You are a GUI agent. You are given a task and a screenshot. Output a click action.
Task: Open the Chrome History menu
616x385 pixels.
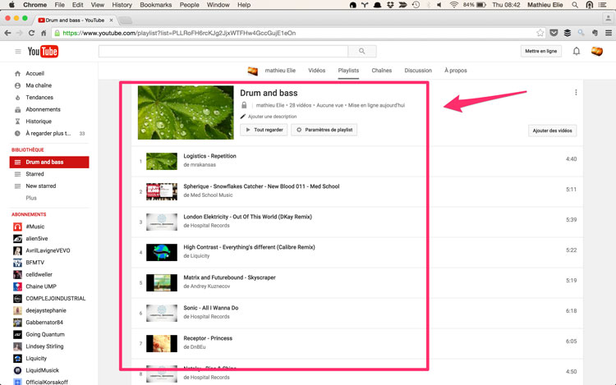(x=122, y=5)
